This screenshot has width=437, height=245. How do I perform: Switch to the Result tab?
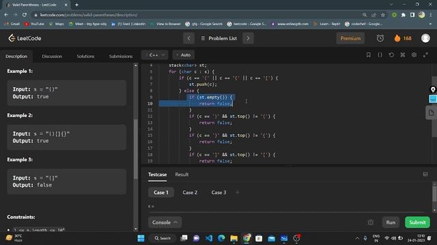tap(182, 174)
